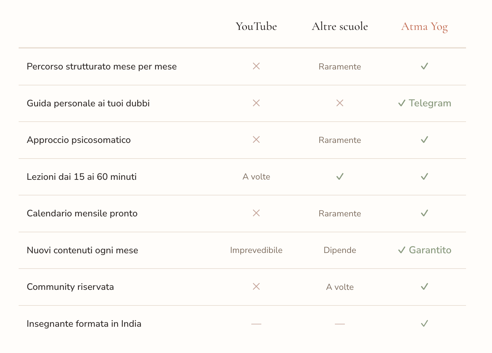The height and width of the screenshot is (353, 492).
Task: Click Altre scuole X for Guida personale
Action: (340, 103)
